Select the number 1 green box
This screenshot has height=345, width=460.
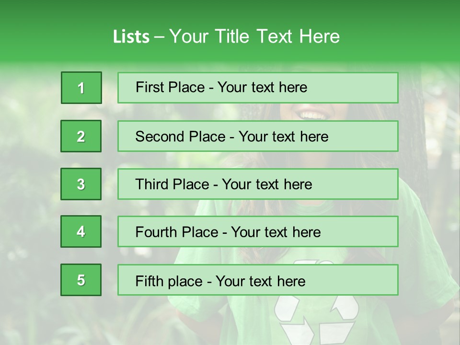point(81,88)
